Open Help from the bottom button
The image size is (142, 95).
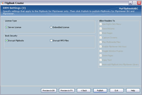click(133, 90)
